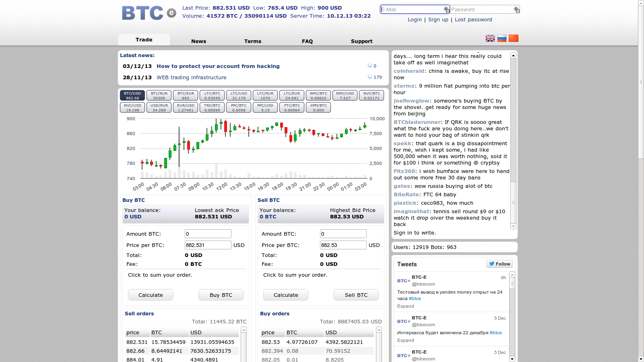The image size is (644, 362).
Task: Click password manager icon in E-Mail field
Action: 446,9
